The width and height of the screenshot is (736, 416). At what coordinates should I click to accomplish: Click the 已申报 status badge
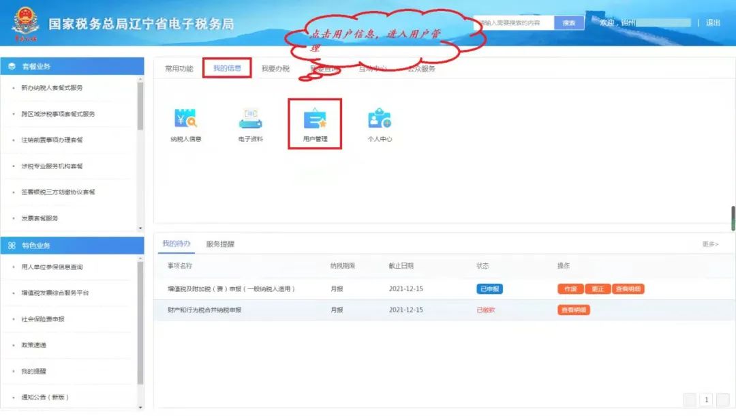pyautogui.click(x=489, y=288)
